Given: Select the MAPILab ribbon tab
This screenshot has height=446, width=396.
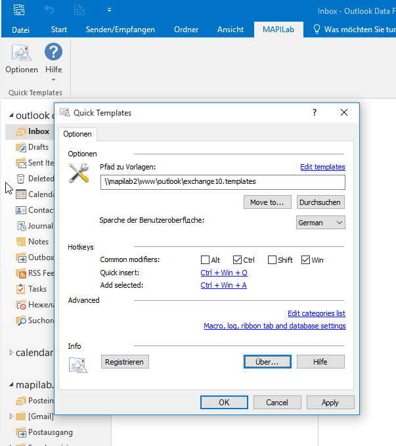Looking at the screenshot, I should tap(278, 30).
